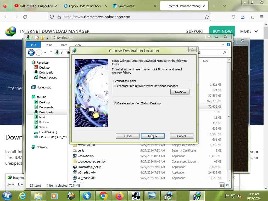
Task: Save to Pocket icon in Firefox
Action: (233, 17)
